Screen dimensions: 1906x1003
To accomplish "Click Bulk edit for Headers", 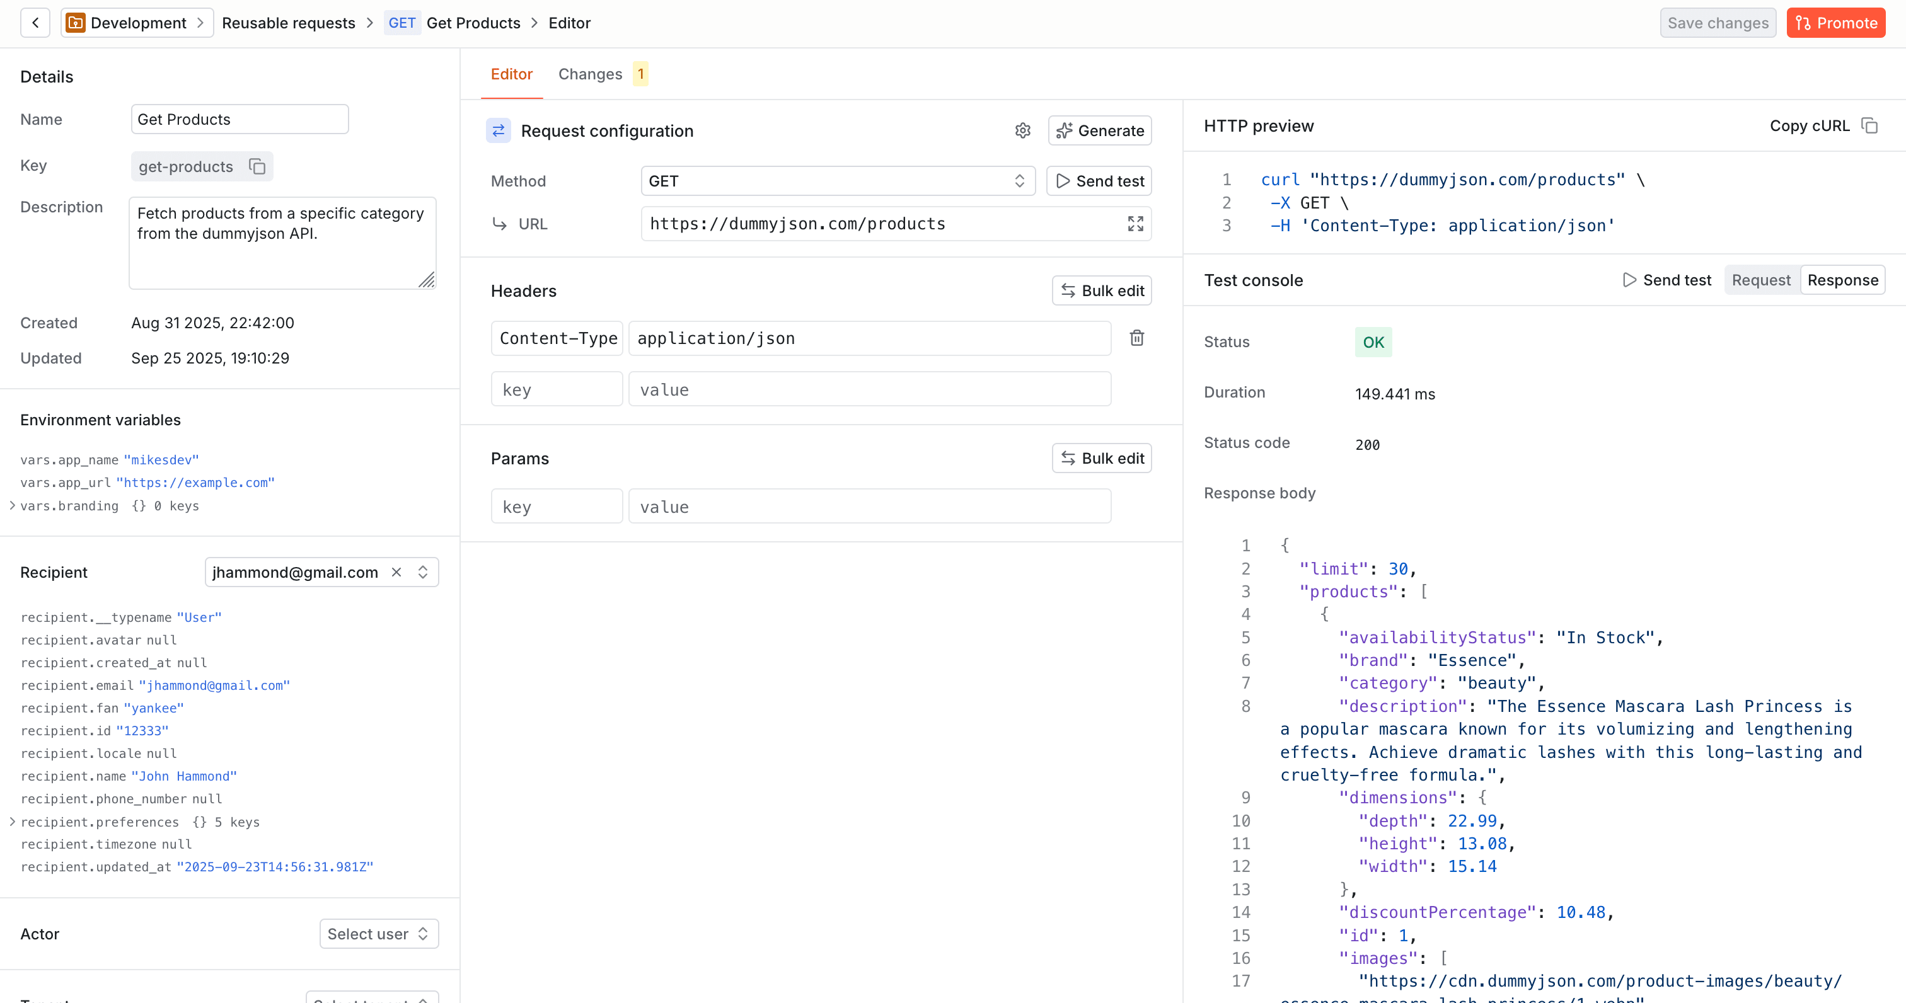I will pos(1101,290).
